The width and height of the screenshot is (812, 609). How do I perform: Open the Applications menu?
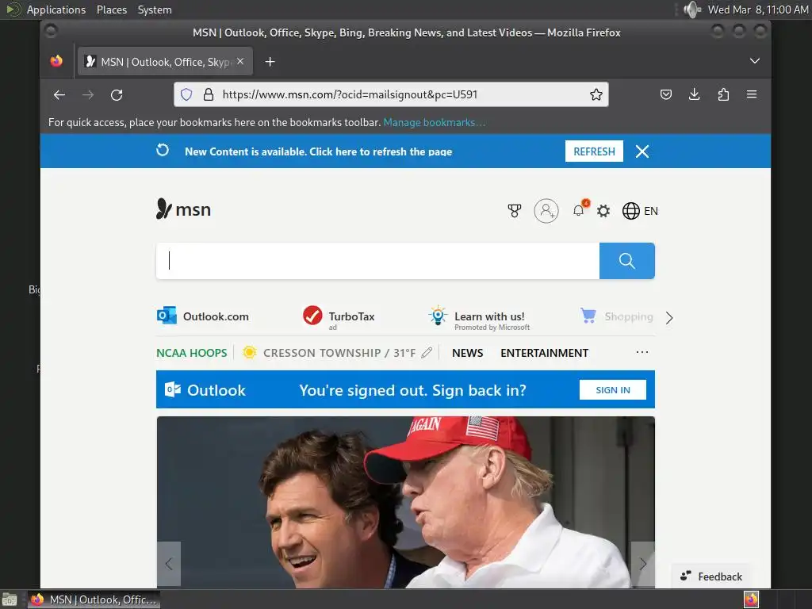coord(56,10)
